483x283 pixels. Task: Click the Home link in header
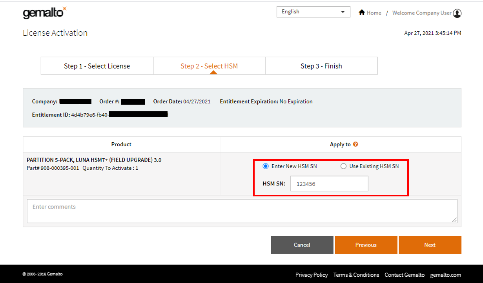374,13
